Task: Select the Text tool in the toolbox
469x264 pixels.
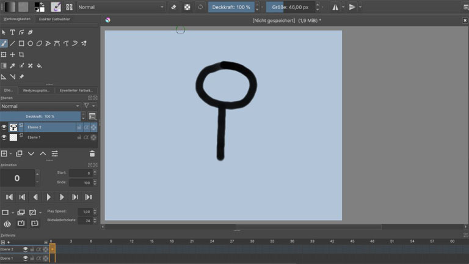Action: pyautogui.click(x=12, y=32)
